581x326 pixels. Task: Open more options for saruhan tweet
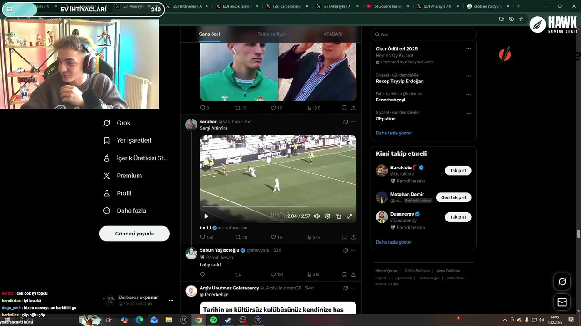tap(354, 121)
